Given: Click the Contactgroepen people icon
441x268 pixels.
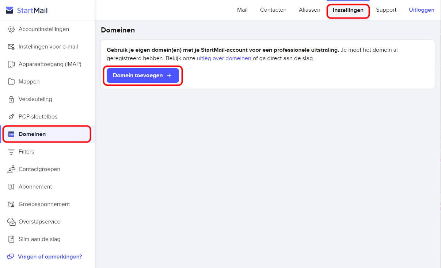Looking at the screenshot, I should (11, 169).
